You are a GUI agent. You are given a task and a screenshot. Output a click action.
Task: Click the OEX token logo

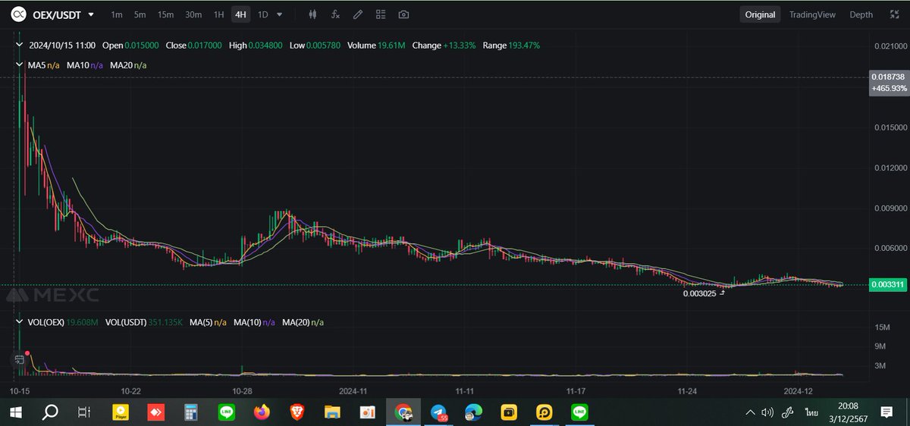point(18,14)
